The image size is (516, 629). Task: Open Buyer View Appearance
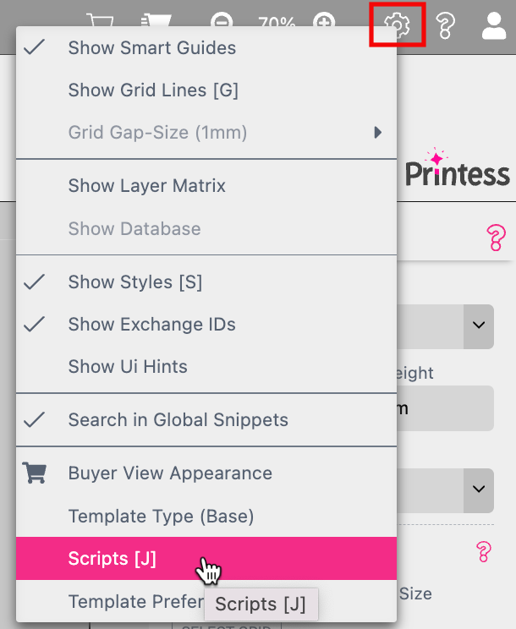coord(206,473)
